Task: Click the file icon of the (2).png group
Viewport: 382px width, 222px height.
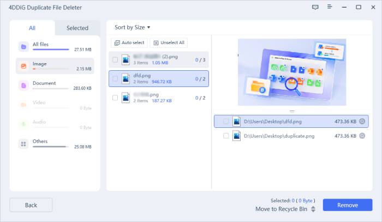Action: [126, 59]
